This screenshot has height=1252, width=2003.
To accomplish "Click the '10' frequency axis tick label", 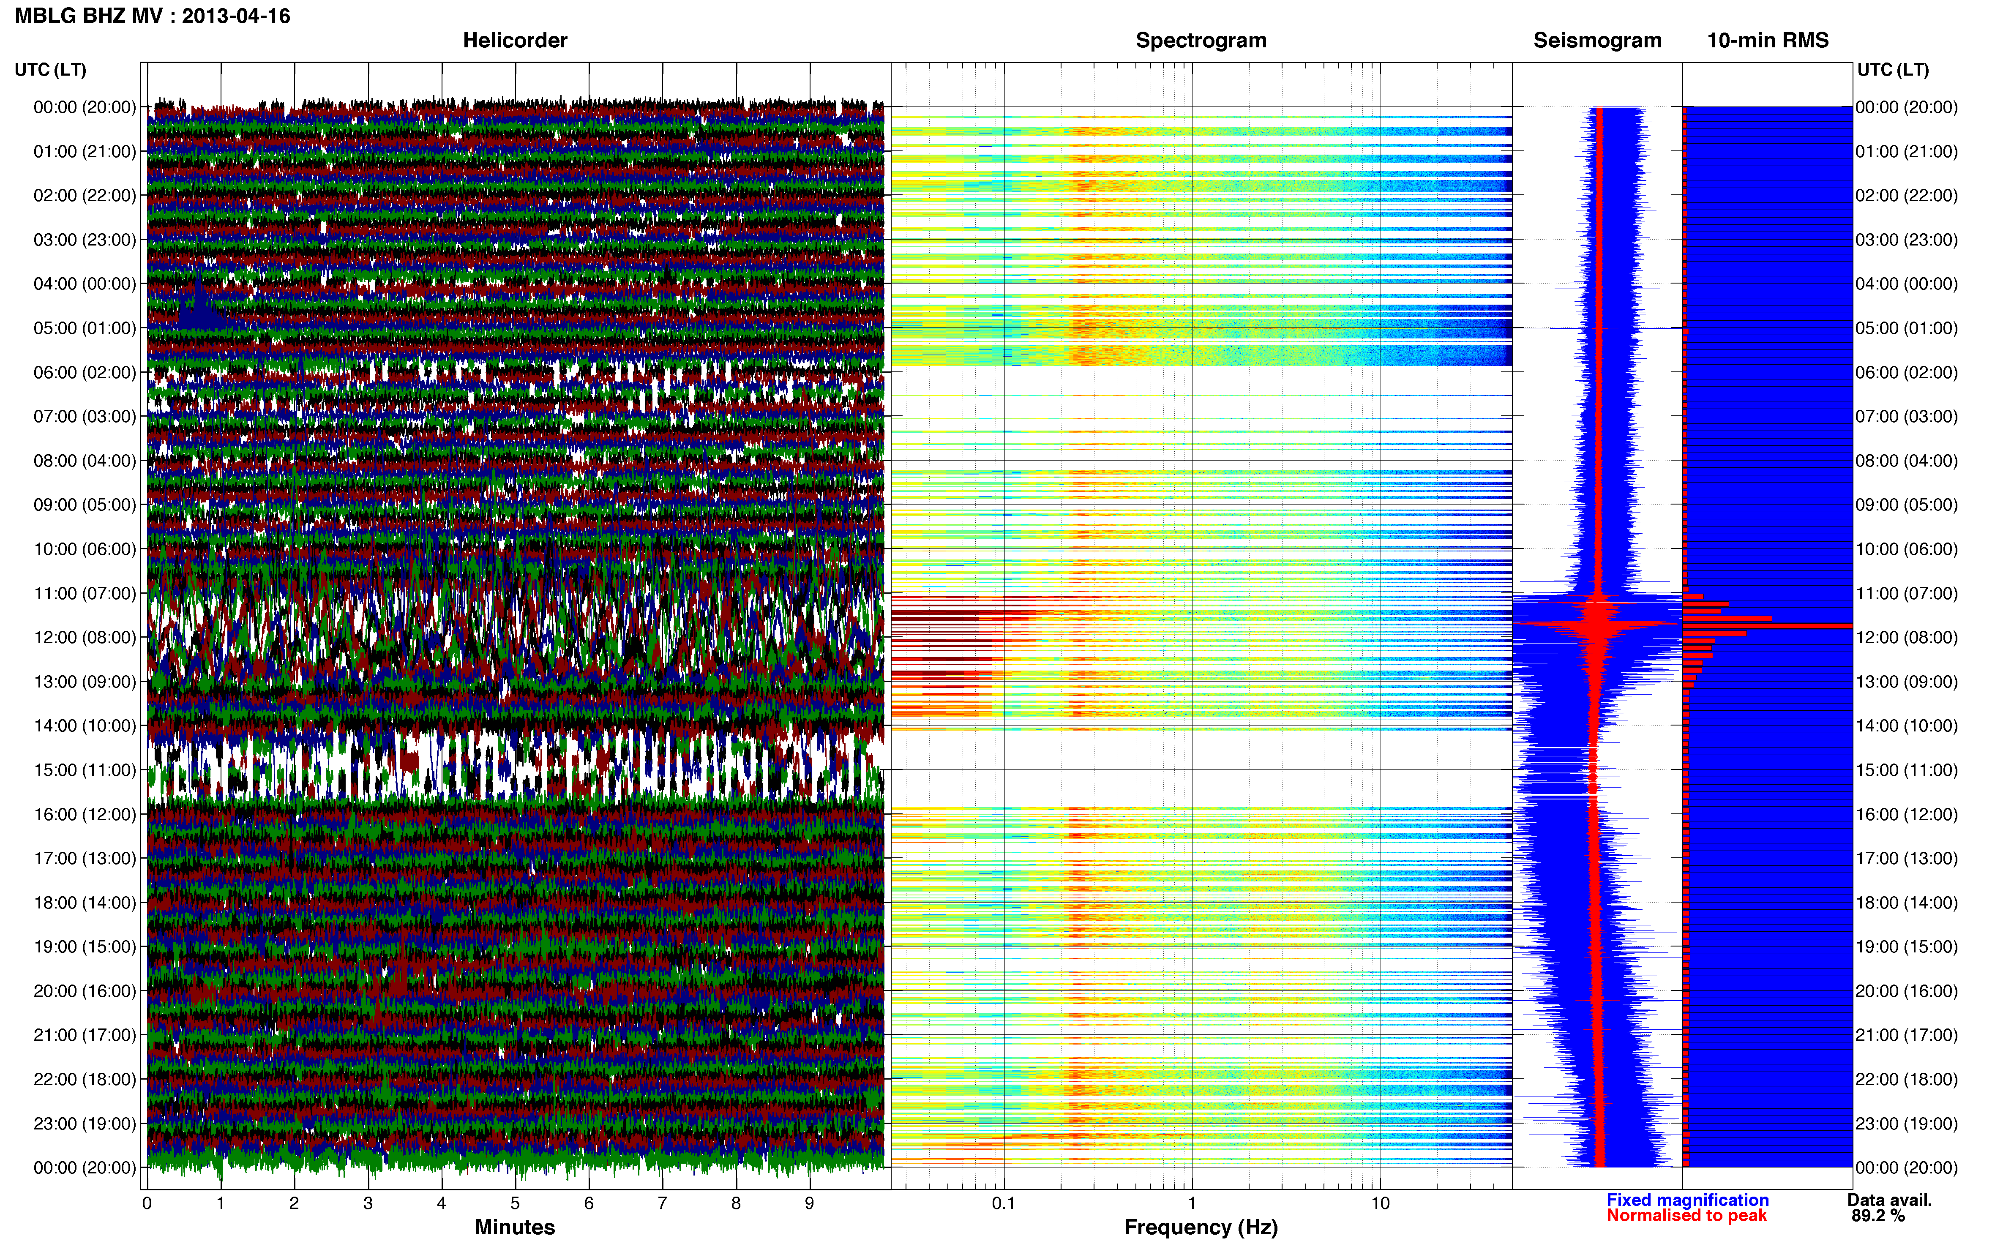I will tap(1380, 1203).
